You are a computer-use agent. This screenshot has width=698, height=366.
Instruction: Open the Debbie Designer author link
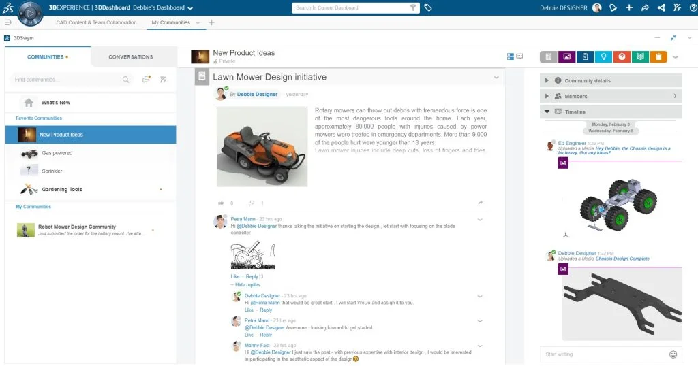pyautogui.click(x=257, y=94)
